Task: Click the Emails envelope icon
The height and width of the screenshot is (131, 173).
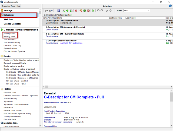Action: [x=2, y=56]
